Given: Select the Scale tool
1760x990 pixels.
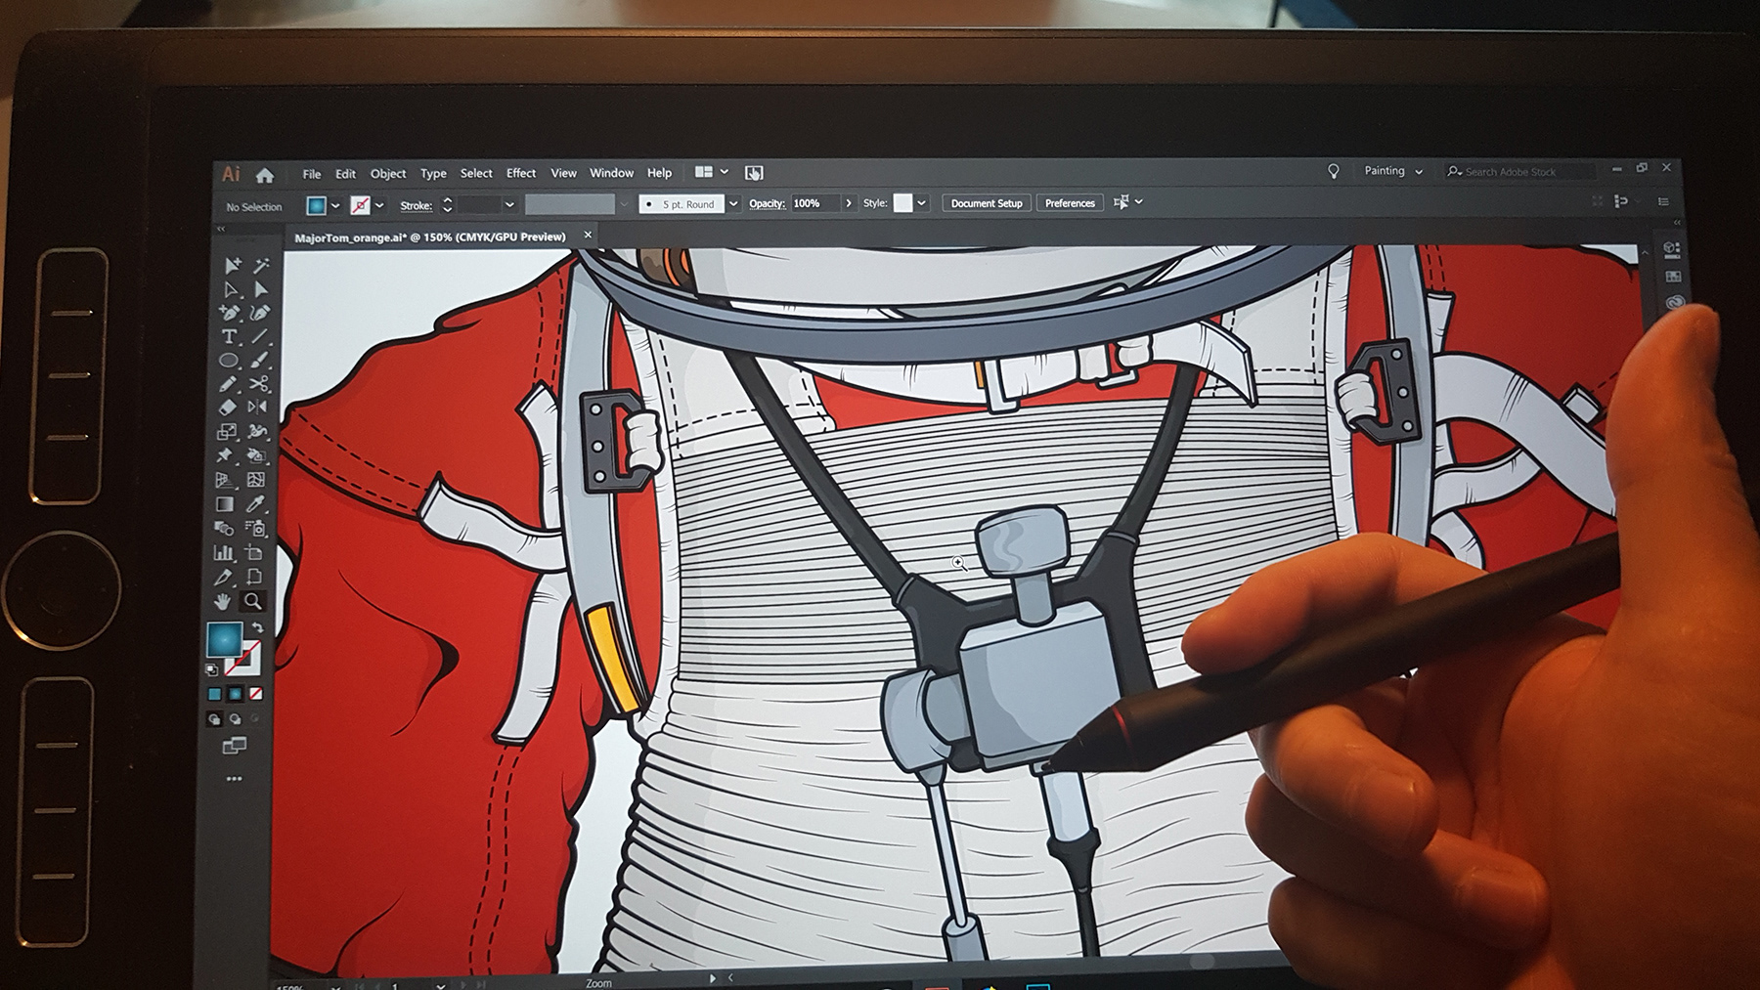Looking at the screenshot, I should click(226, 431).
